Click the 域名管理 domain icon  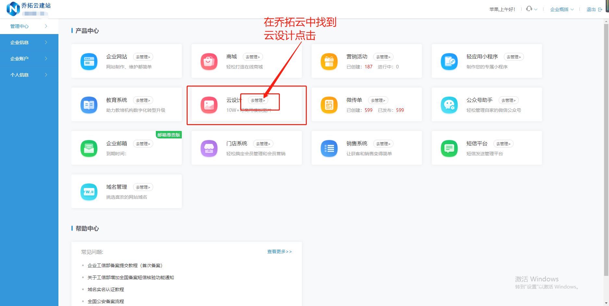click(89, 192)
